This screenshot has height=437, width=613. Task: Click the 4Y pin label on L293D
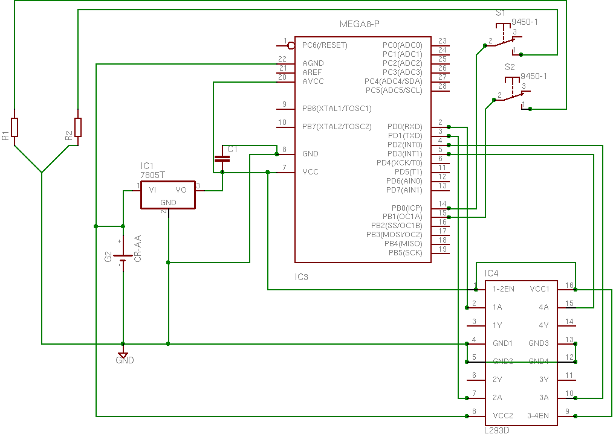pyautogui.click(x=544, y=325)
